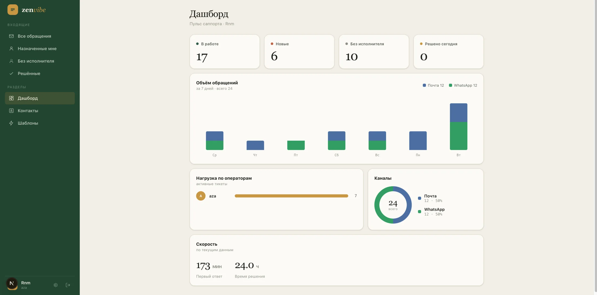Click the WhatsApp swatch in Каналы card
The image size is (597, 295).
(420, 212)
